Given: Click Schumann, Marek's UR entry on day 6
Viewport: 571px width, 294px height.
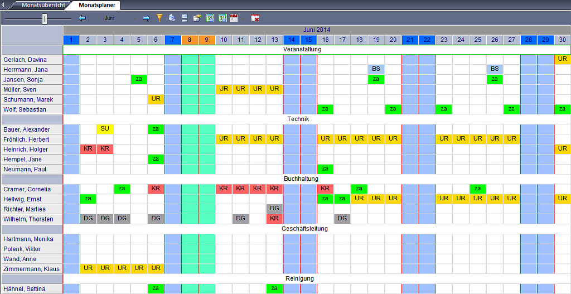Looking at the screenshot, I should [x=156, y=99].
